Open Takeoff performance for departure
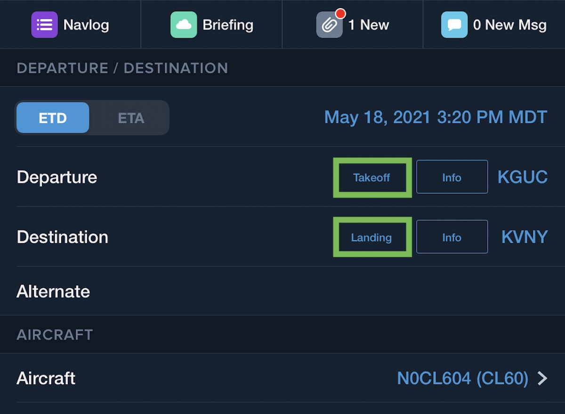565x414 pixels. coord(372,177)
